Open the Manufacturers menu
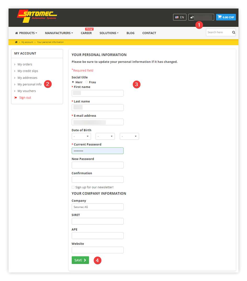This screenshot has width=247, height=281. click(x=59, y=33)
